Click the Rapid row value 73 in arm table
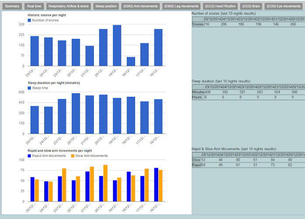Screen dimensions: 305x219 click(x=273, y=165)
